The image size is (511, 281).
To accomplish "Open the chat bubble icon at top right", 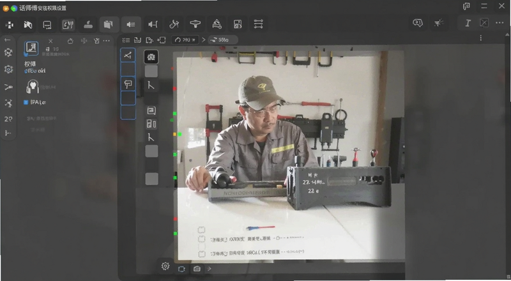I will 418,22.
